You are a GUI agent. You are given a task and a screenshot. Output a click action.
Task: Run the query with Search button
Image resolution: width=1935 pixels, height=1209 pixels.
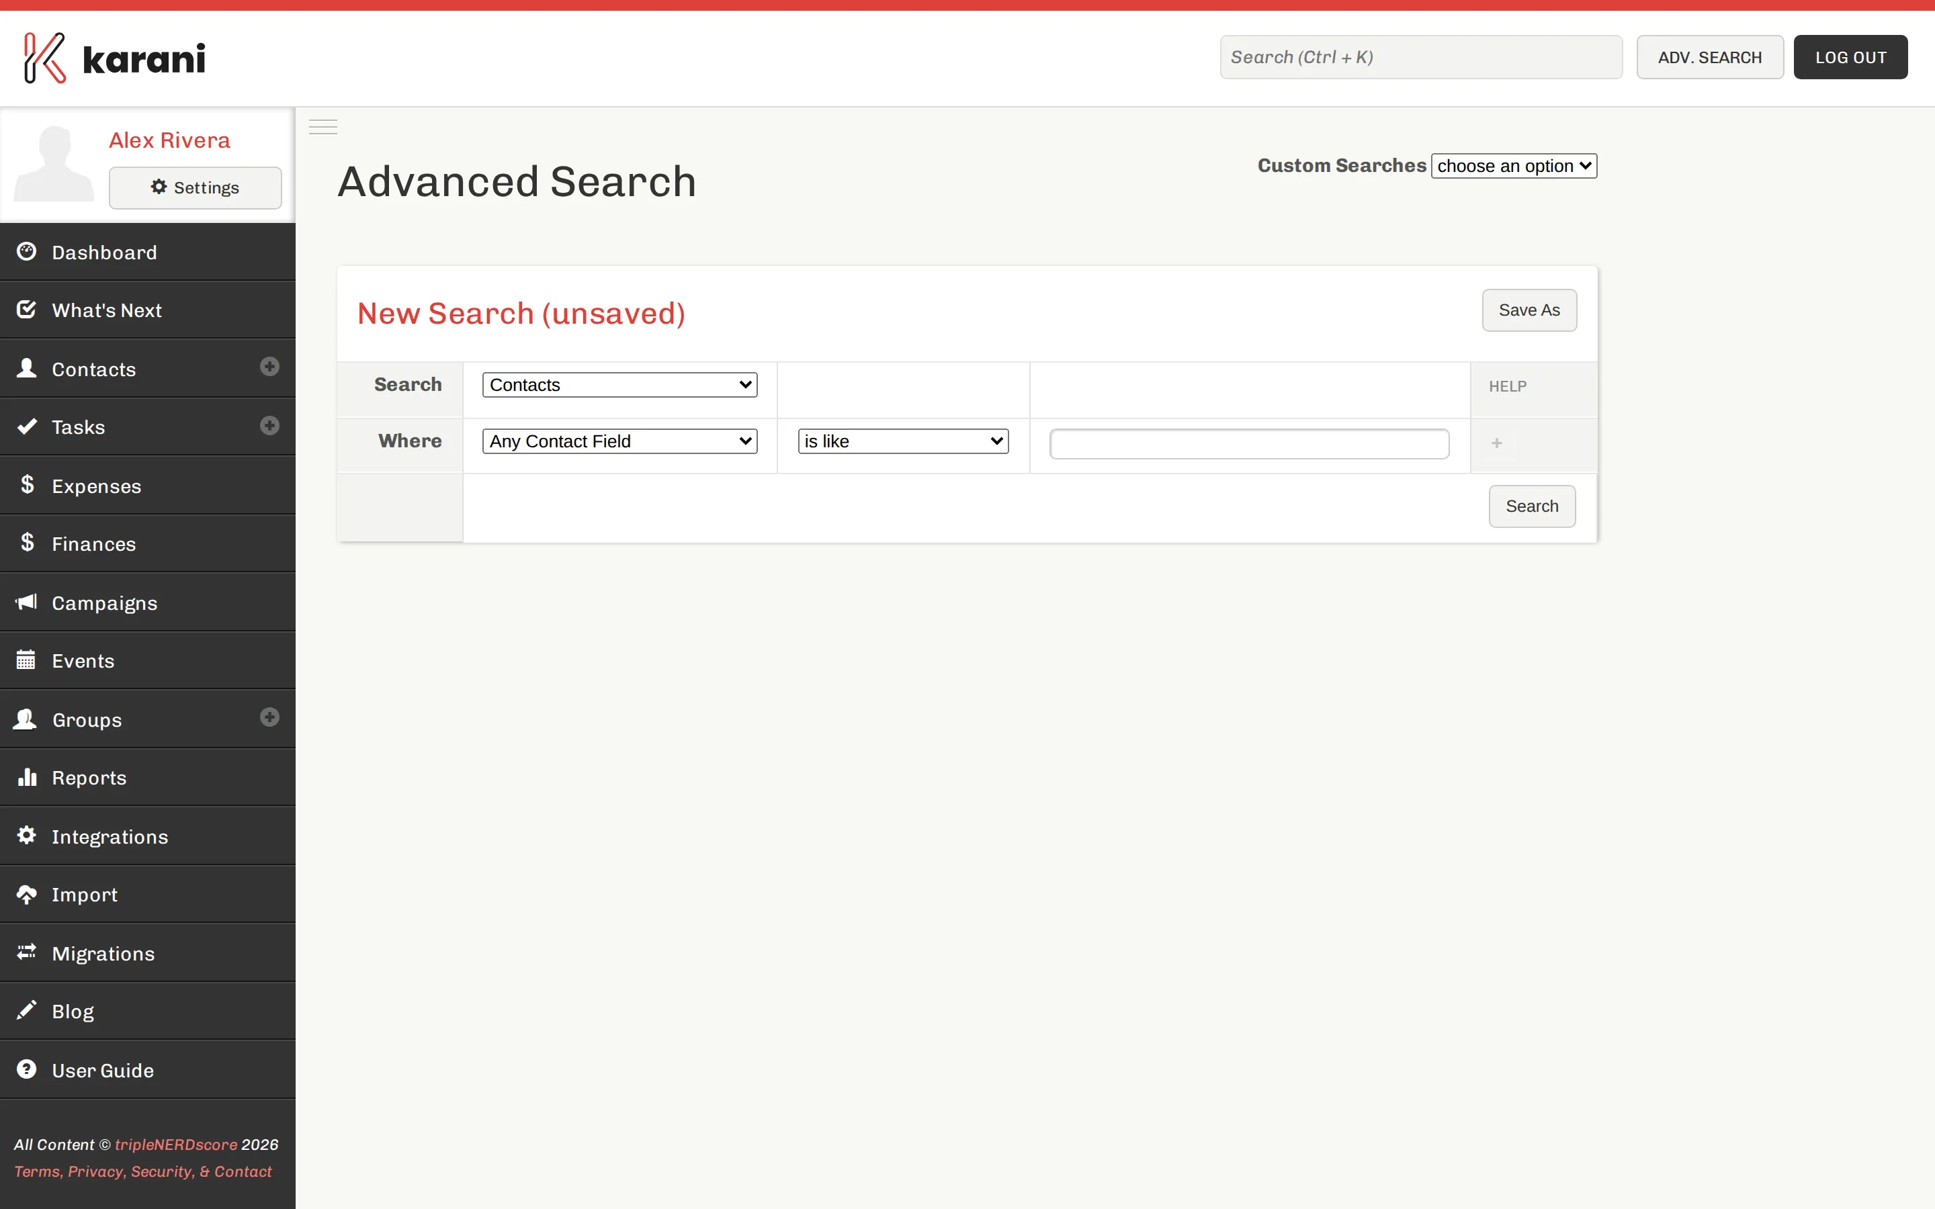[1532, 506]
